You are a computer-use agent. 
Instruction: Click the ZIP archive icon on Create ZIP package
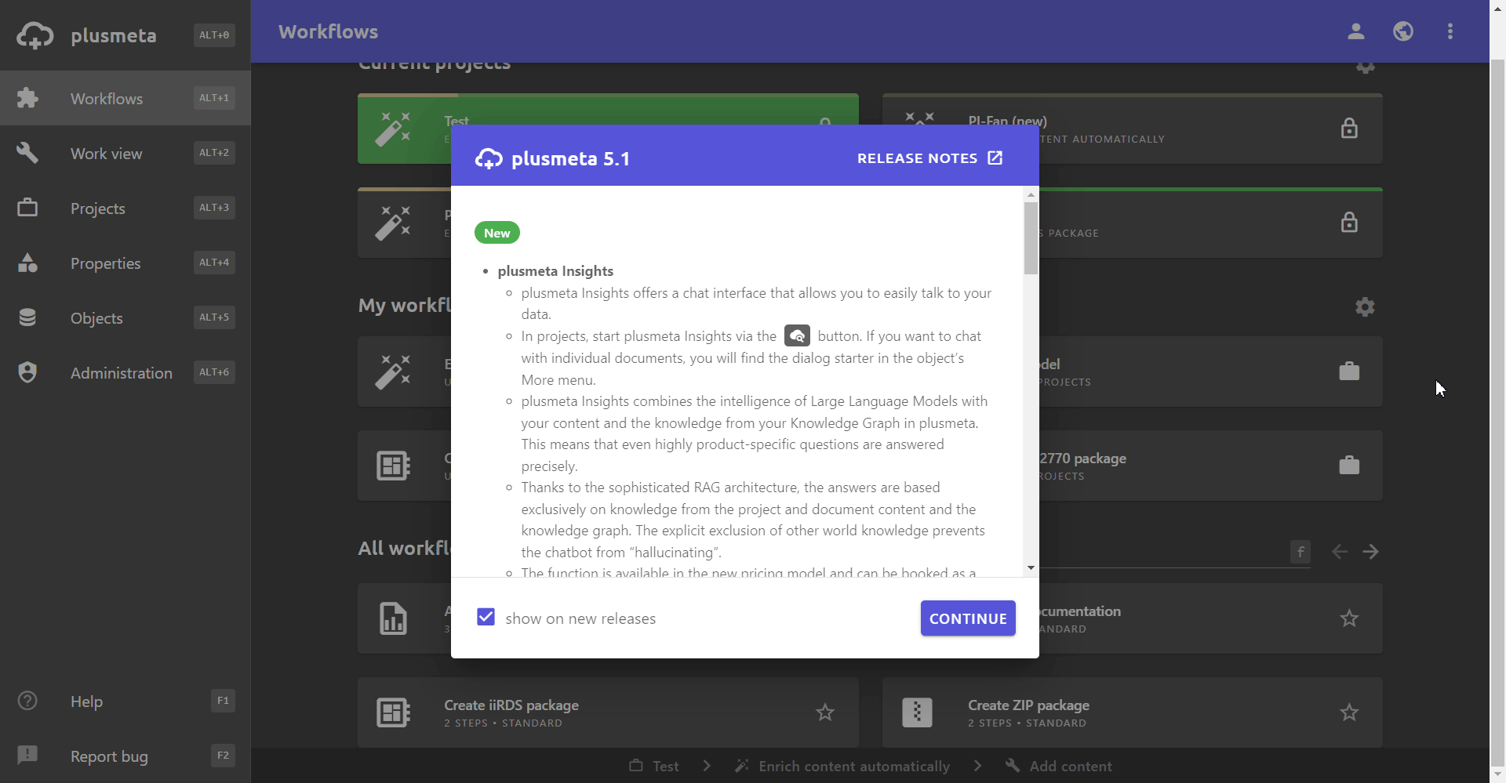pyautogui.click(x=917, y=712)
